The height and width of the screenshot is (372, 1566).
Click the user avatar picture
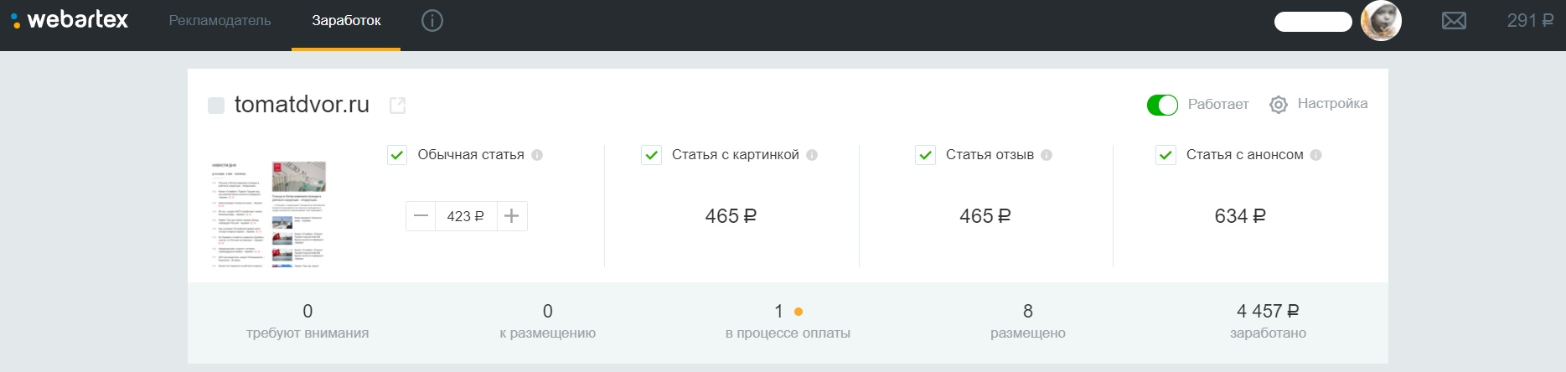[1380, 21]
